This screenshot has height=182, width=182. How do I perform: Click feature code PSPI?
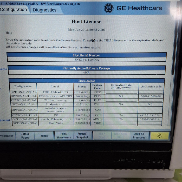click(x=97, y=104)
